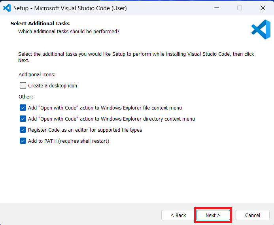Toggle the Add to PATH checkbox
274x225 pixels.
pyautogui.click(x=23, y=141)
